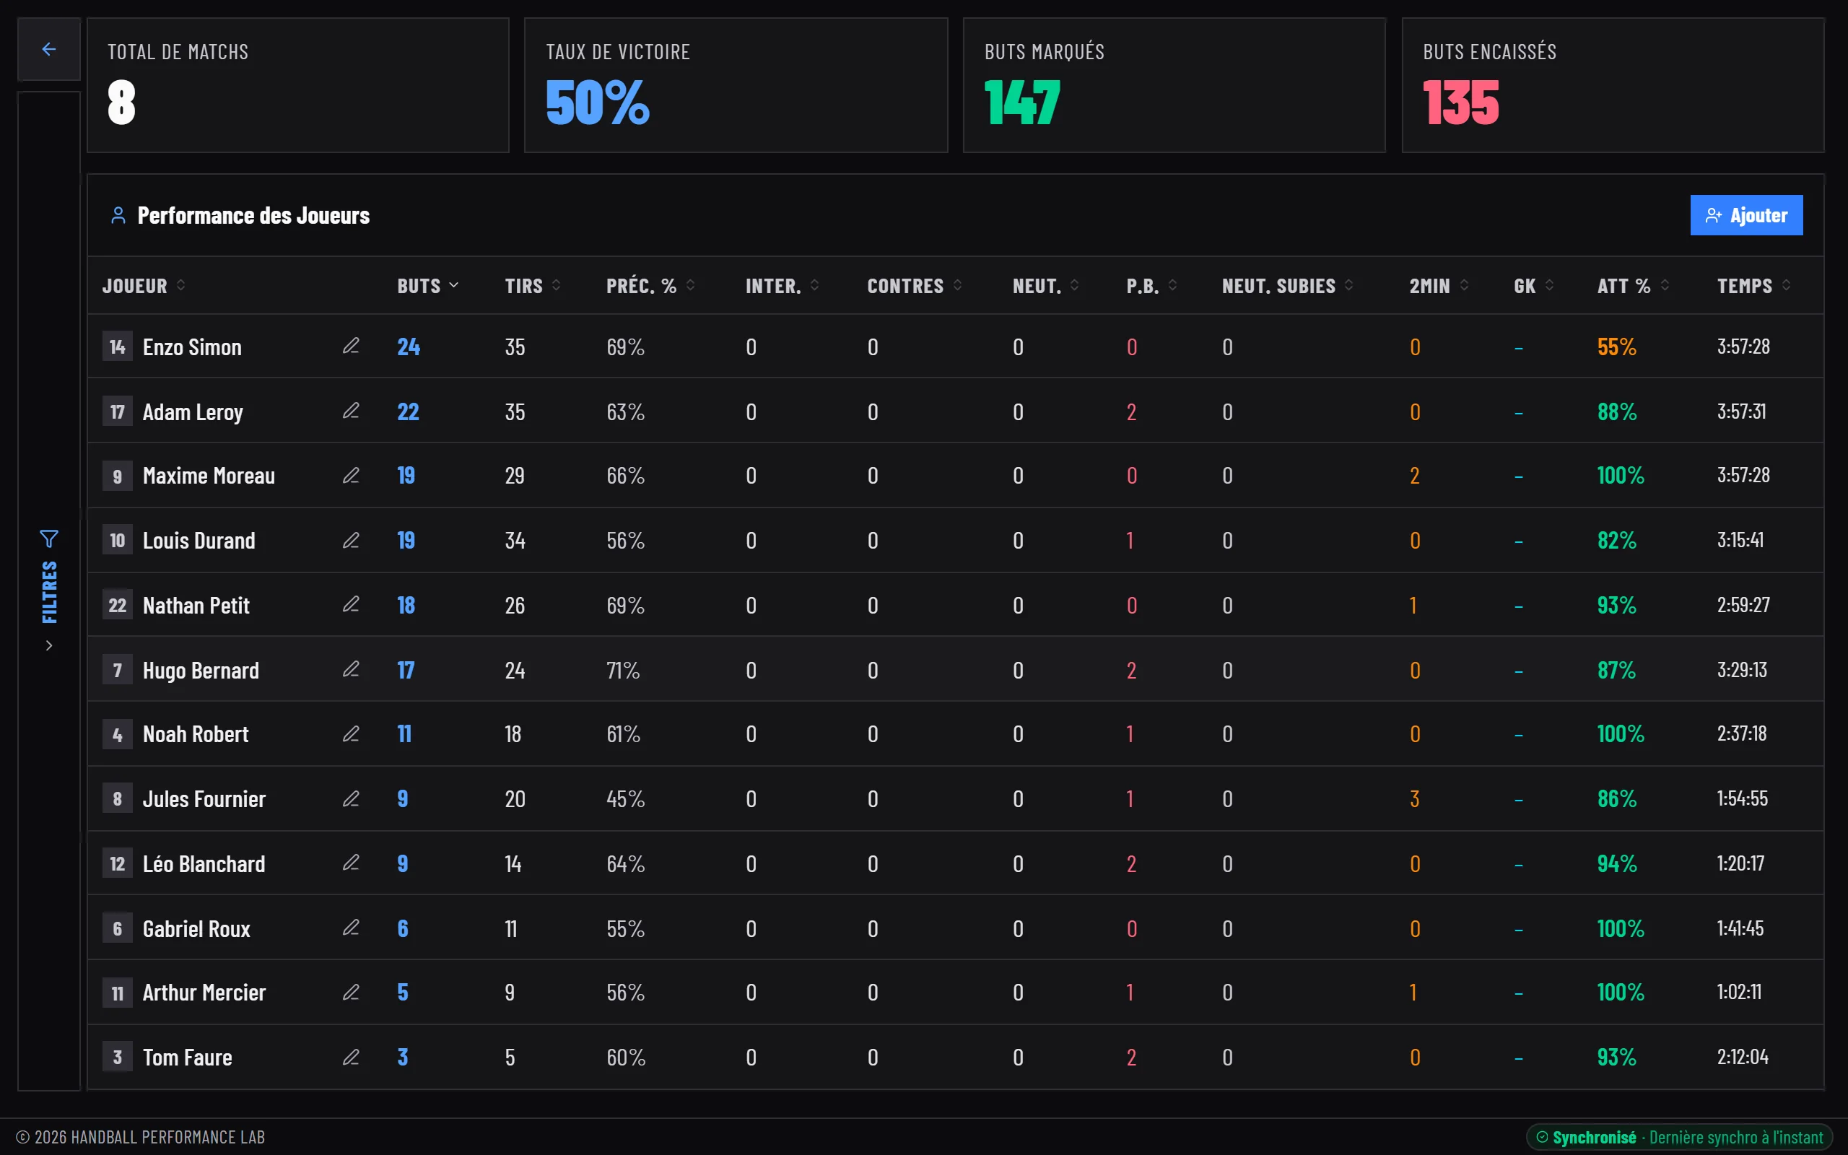Click the Performance des Joueurs heading

click(x=253, y=215)
